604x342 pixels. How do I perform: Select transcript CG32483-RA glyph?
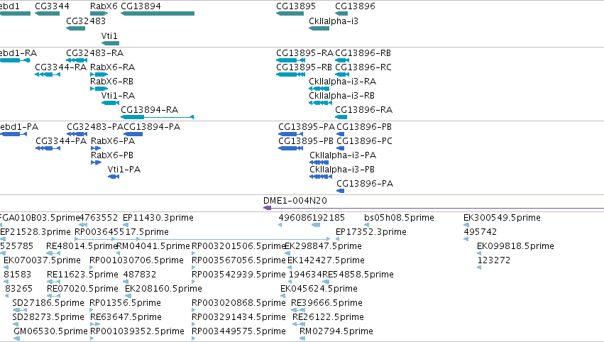tap(77, 60)
